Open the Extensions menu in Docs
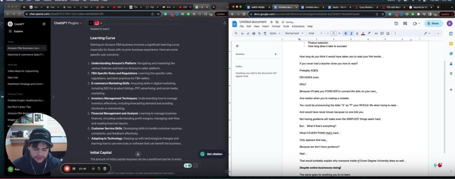Viewport: 455px width, 179px height. point(298,27)
